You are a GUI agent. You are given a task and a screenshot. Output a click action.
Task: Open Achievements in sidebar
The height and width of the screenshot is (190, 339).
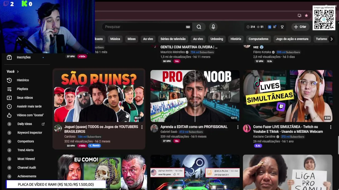click(27, 176)
